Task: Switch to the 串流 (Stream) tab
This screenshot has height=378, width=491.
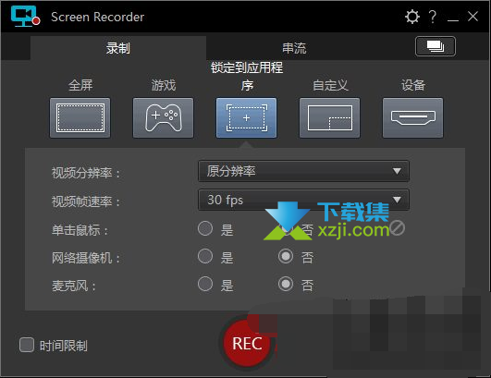Action: click(x=294, y=48)
